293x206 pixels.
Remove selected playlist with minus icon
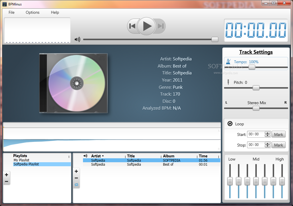7,181
